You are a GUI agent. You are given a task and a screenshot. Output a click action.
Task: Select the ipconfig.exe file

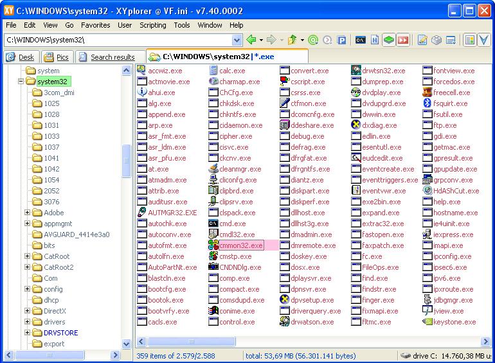(453, 256)
